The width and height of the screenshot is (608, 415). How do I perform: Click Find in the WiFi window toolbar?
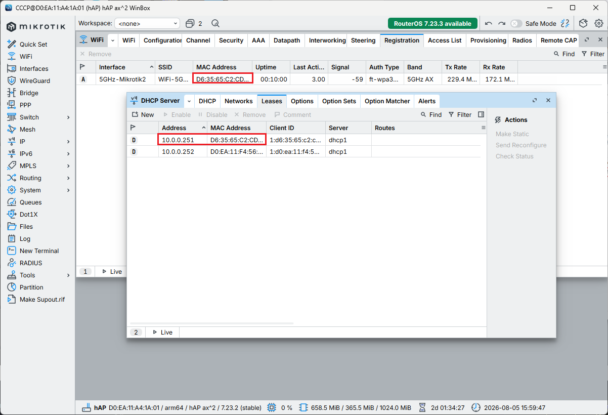coord(564,54)
